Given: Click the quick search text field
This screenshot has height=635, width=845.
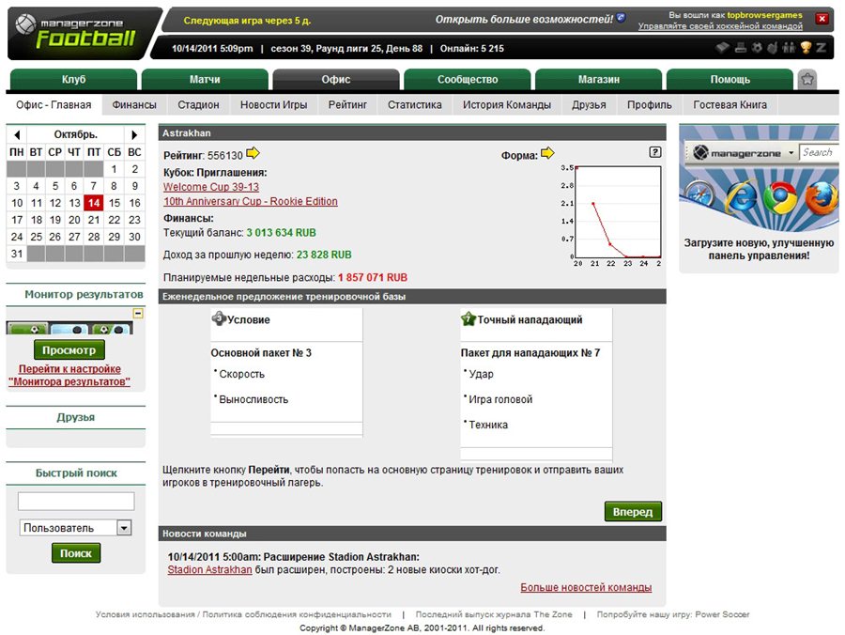Looking at the screenshot, I should [x=76, y=502].
